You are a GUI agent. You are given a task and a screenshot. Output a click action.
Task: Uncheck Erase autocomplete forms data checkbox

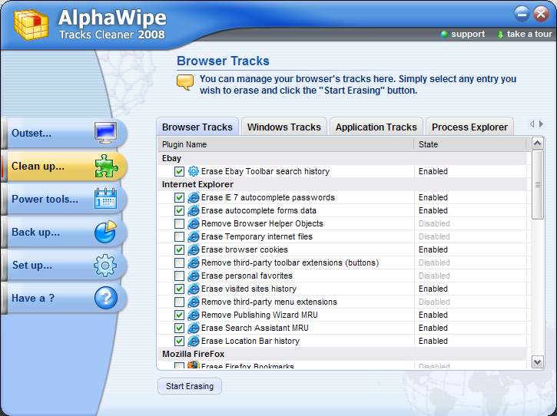click(179, 211)
